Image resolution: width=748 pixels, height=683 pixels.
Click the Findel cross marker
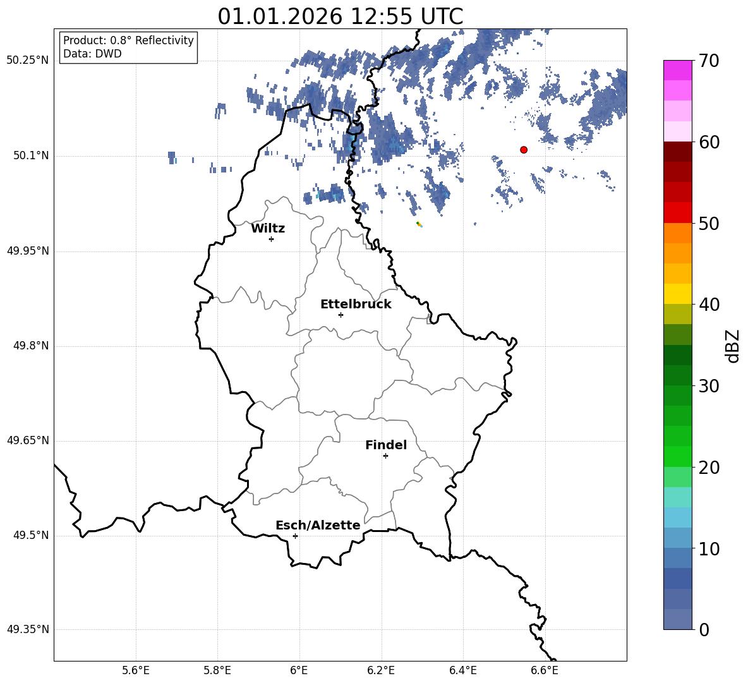(x=385, y=456)
